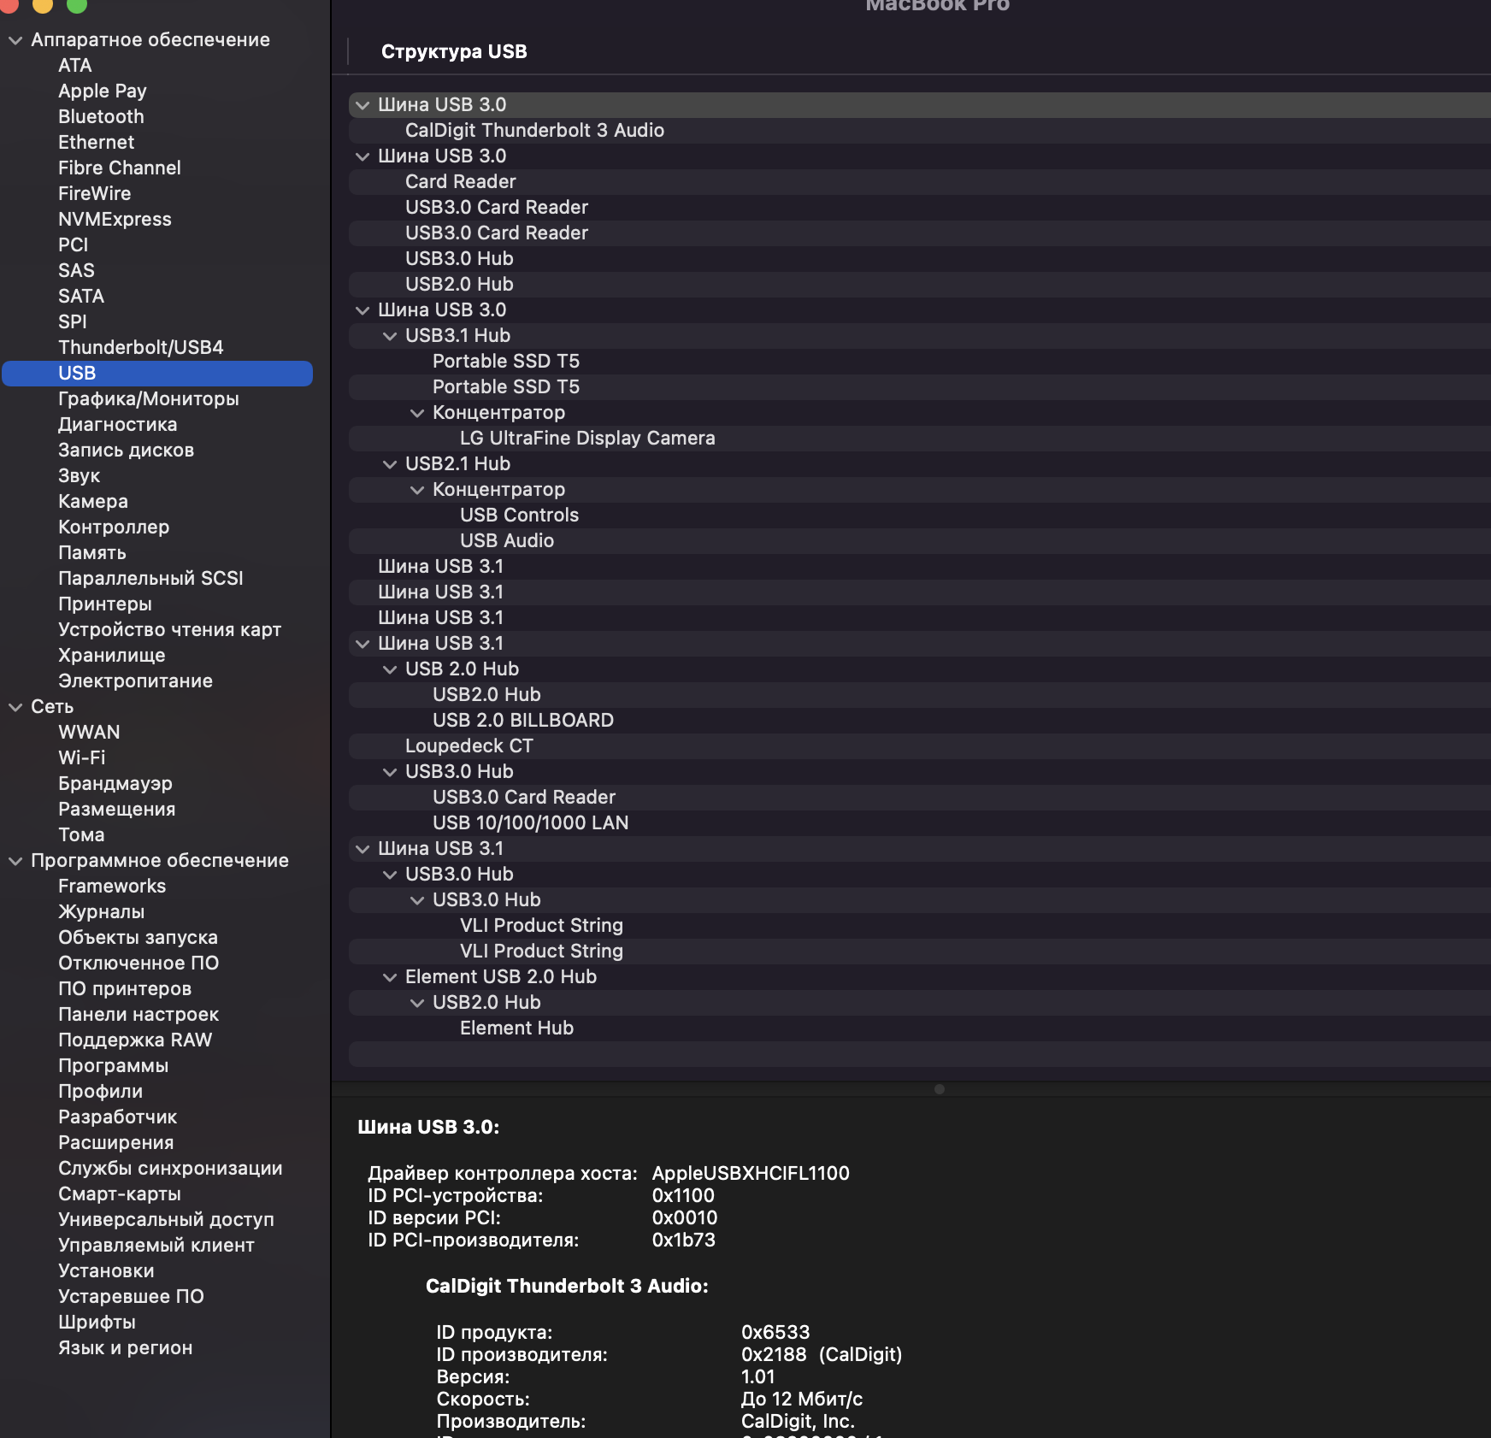Image resolution: width=1491 pixels, height=1438 pixels.
Task: Collapse the Сеть sidebar section
Action: (15, 707)
